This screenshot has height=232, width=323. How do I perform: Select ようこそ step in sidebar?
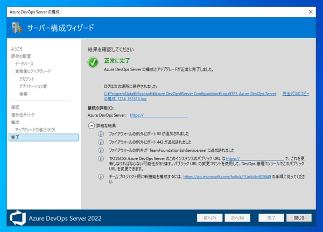17,49
